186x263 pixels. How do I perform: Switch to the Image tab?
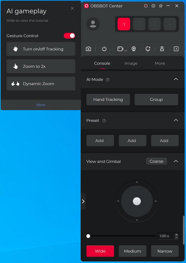point(131,63)
